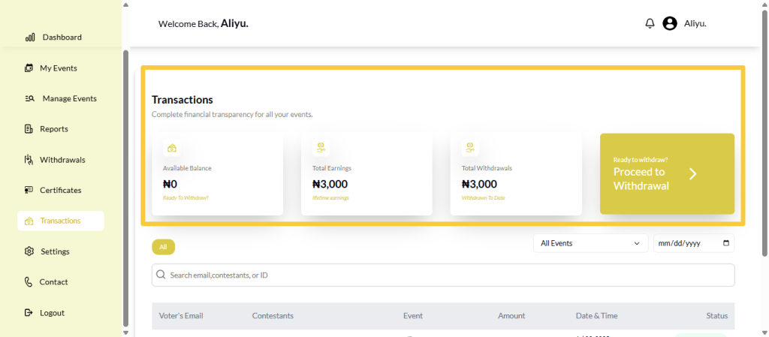Click Proceed to Withdrawal button
This screenshot has height=337, width=769.
click(641, 179)
